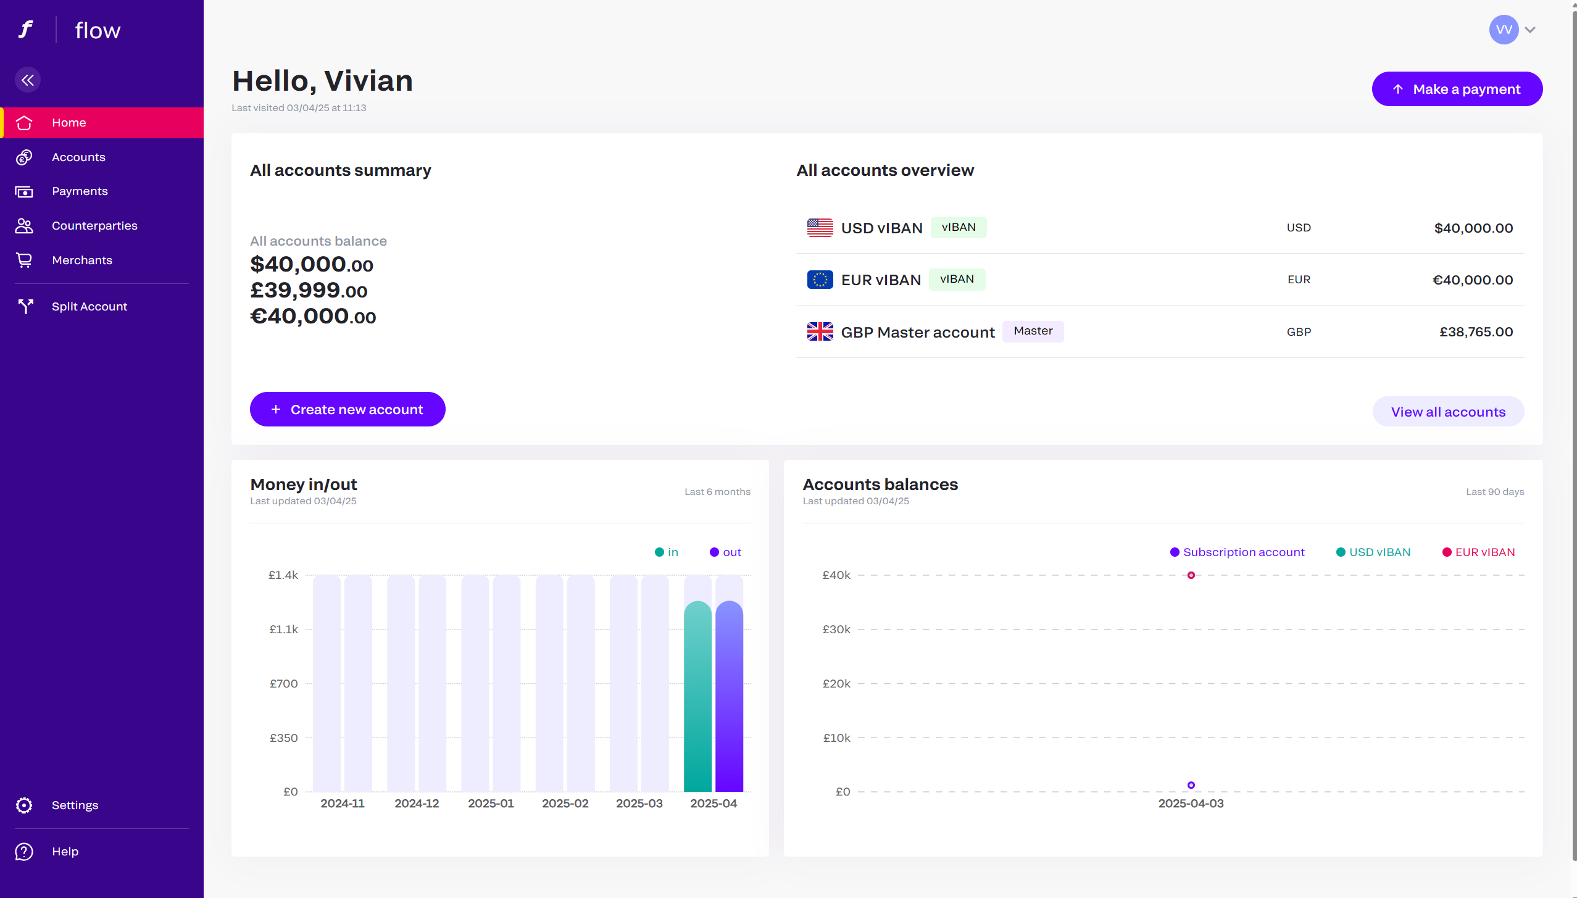
Task: Toggle Subscription account legend in balances chart
Action: pos(1237,552)
